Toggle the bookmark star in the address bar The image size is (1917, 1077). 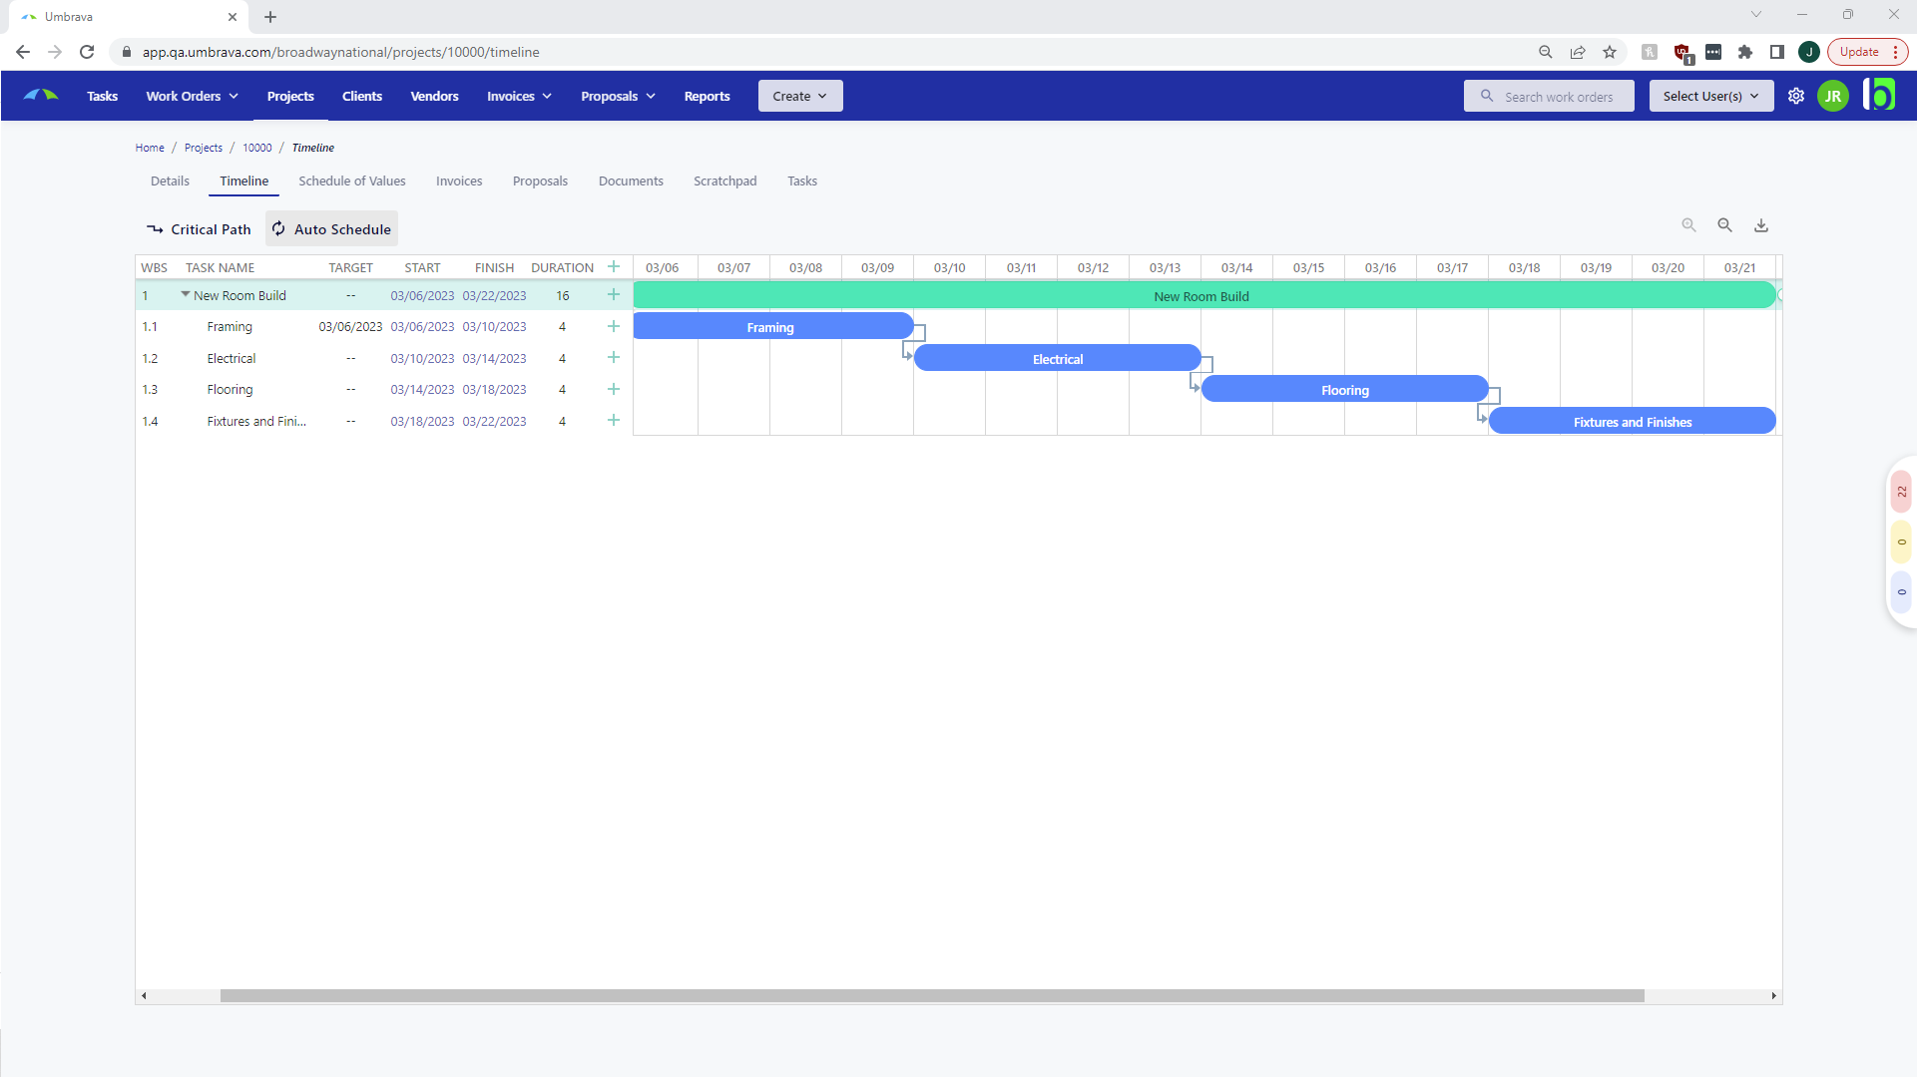click(1610, 52)
